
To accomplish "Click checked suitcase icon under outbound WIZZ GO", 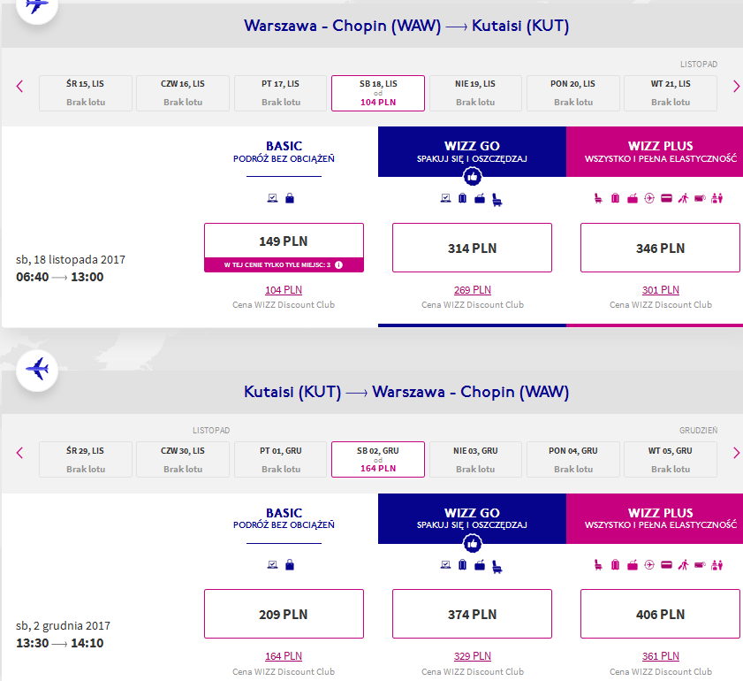I will pyautogui.click(x=462, y=198).
